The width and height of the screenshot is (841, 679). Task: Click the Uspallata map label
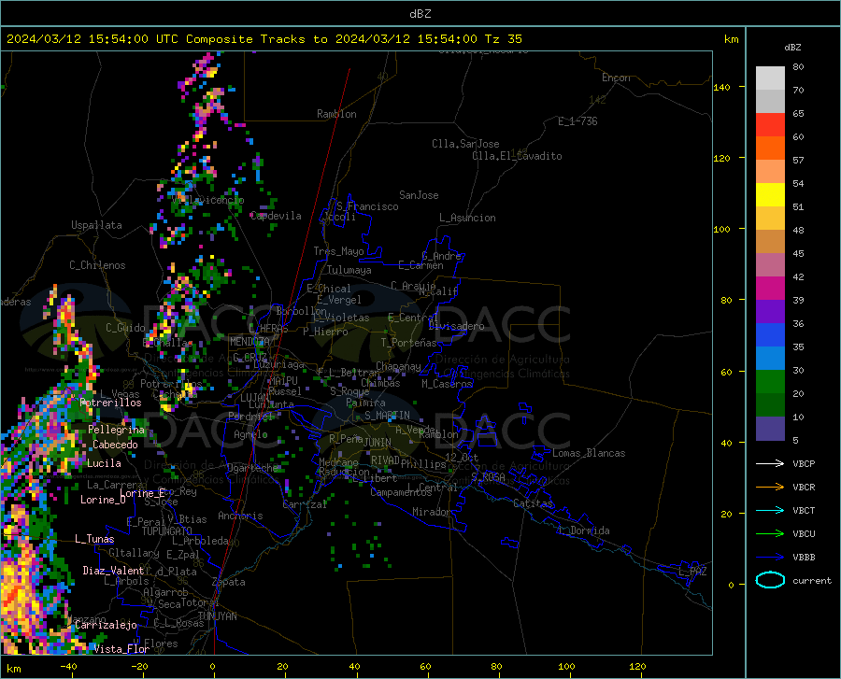96,225
